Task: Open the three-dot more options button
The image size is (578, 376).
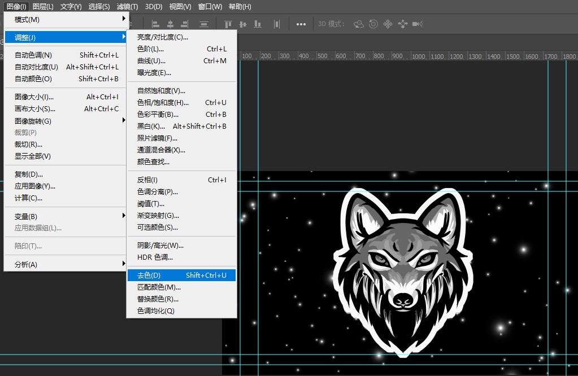Action: point(301,24)
